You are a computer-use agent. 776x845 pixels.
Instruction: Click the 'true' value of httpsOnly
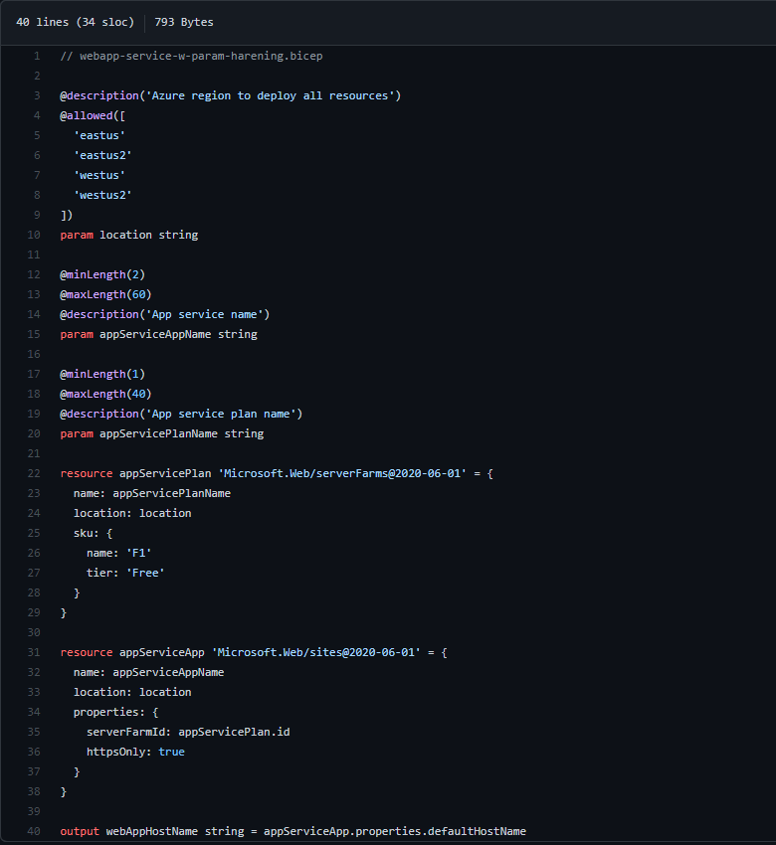click(x=171, y=752)
